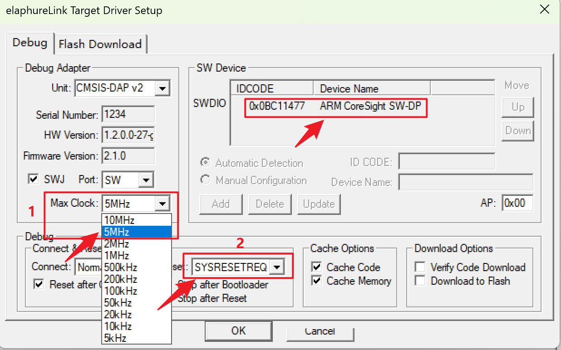The height and width of the screenshot is (350, 561).
Task: Click the OK button
Action: coord(238,331)
